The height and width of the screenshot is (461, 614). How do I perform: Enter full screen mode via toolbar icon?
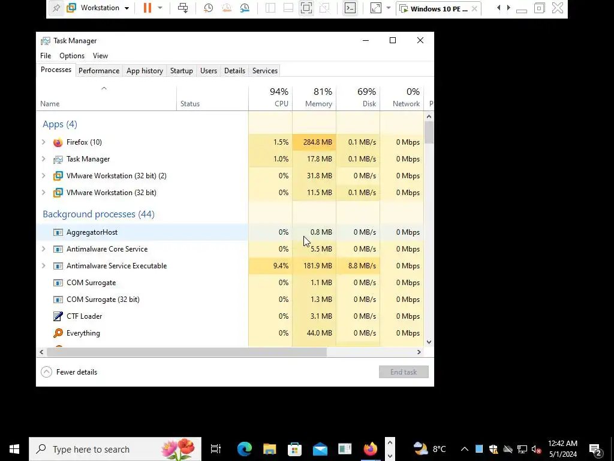point(306,8)
